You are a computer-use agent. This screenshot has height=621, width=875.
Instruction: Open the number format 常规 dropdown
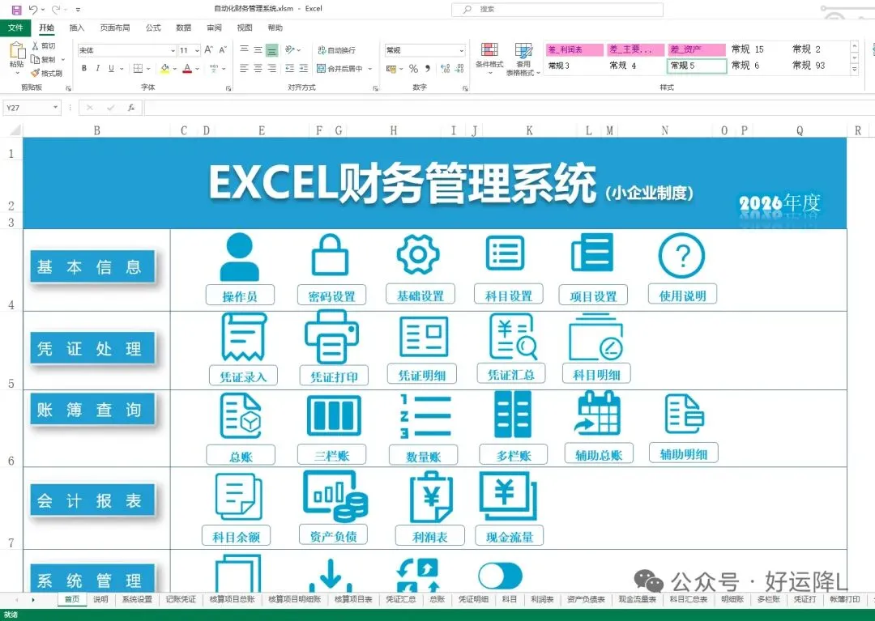pos(462,50)
